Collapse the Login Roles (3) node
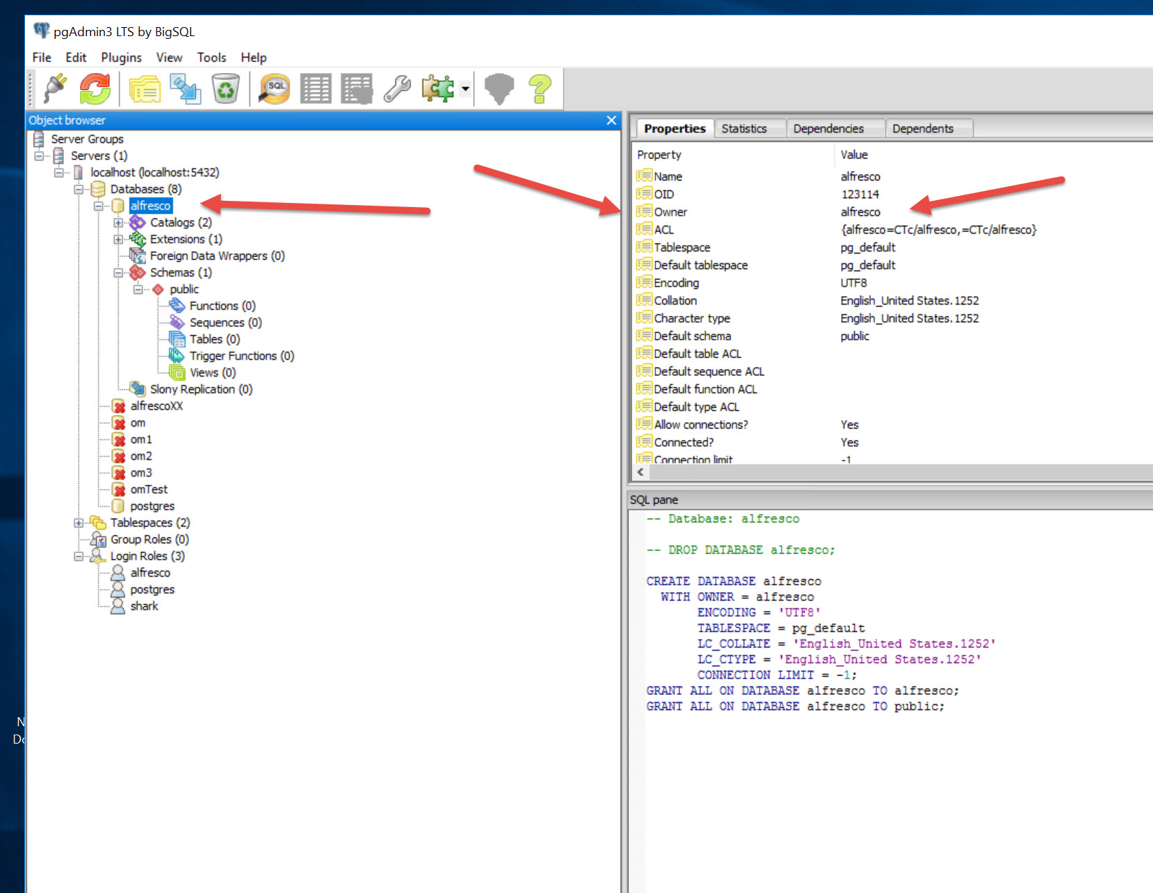 click(79, 557)
